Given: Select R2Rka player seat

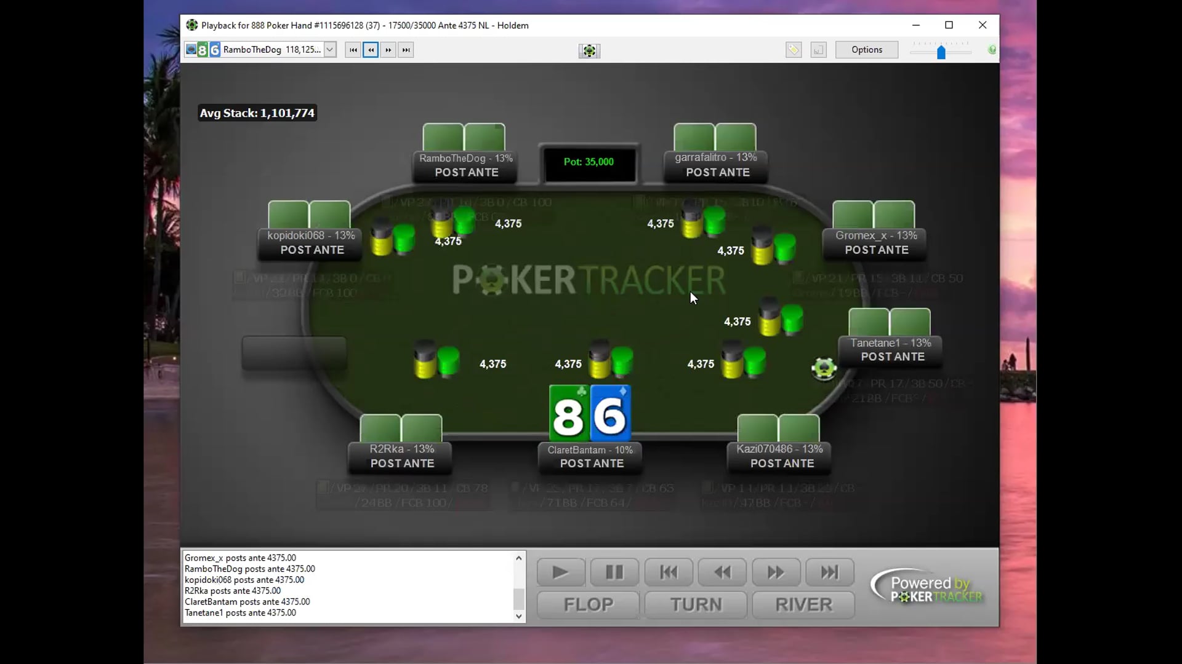Looking at the screenshot, I should coord(401,457).
